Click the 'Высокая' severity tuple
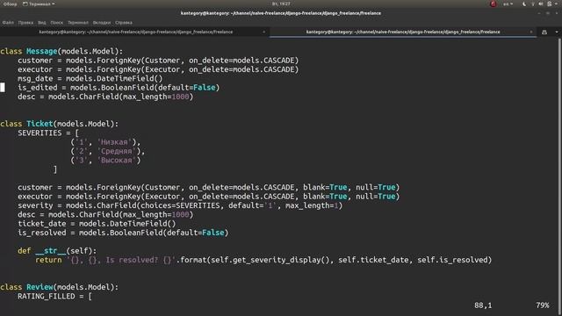 point(105,160)
